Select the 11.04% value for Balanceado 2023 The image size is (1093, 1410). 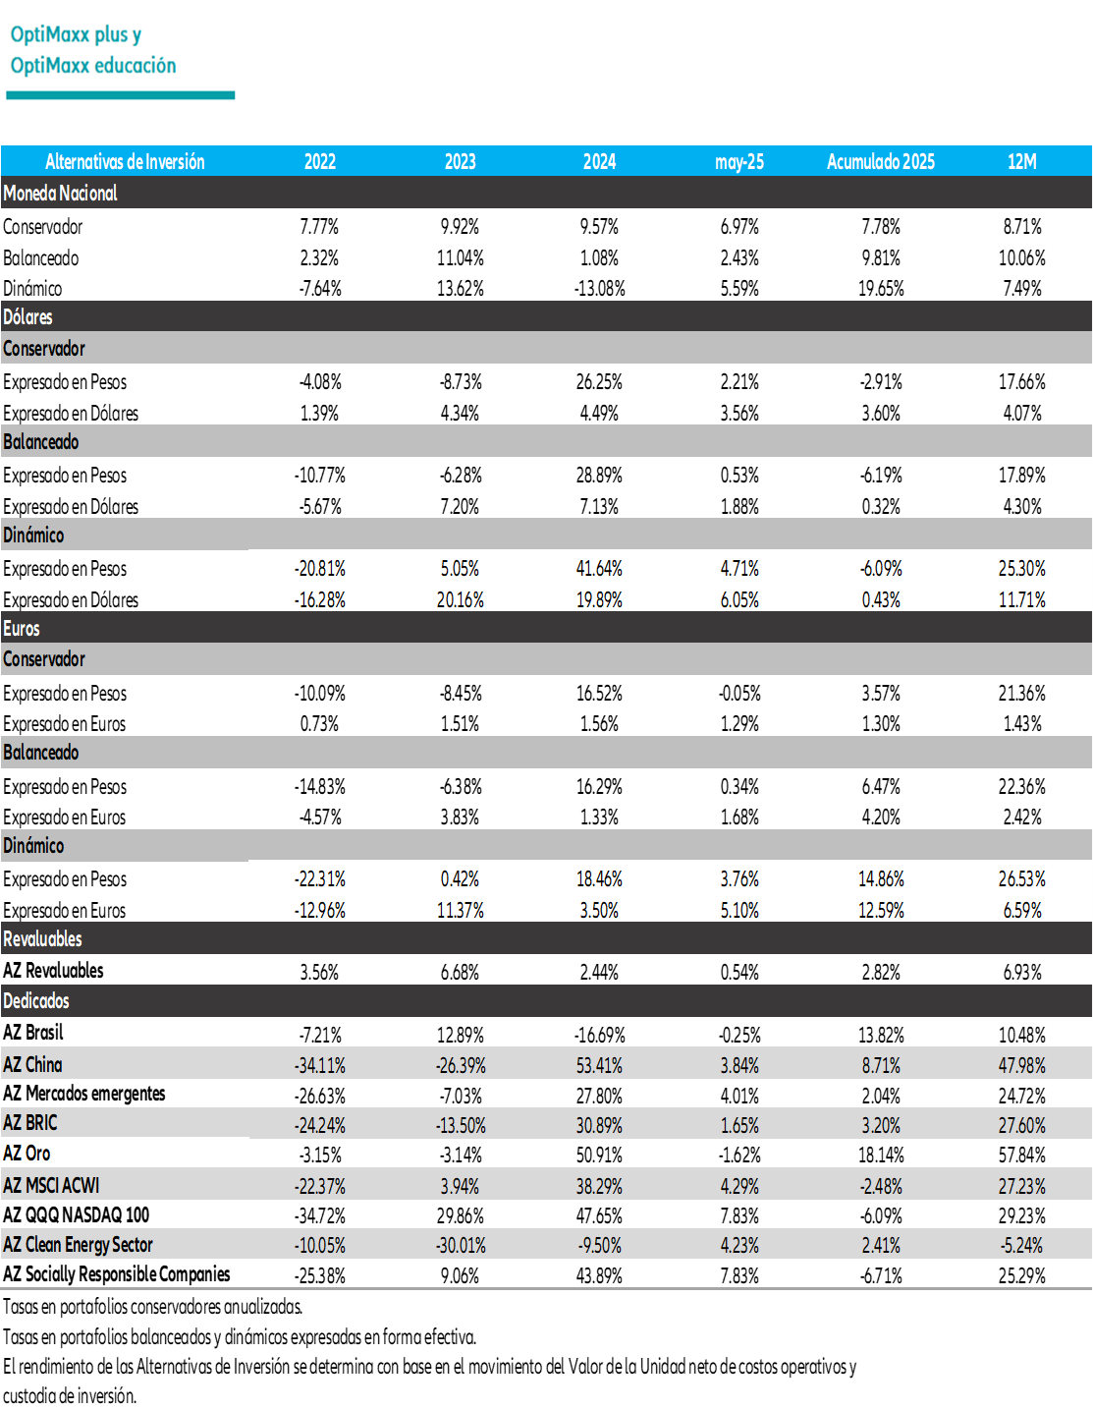[x=461, y=258]
